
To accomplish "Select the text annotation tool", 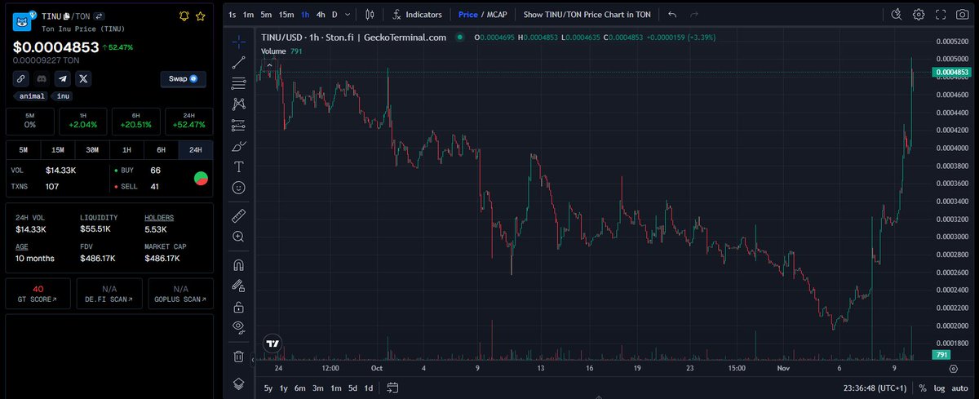I will point(239,166).
